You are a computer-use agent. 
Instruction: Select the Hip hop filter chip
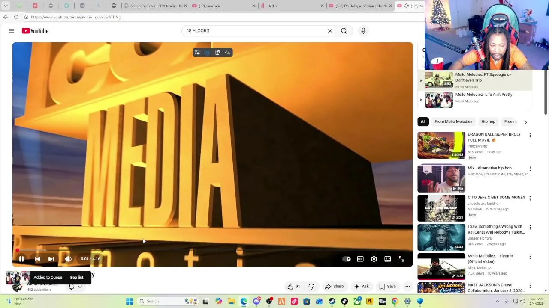pos(488,121)
